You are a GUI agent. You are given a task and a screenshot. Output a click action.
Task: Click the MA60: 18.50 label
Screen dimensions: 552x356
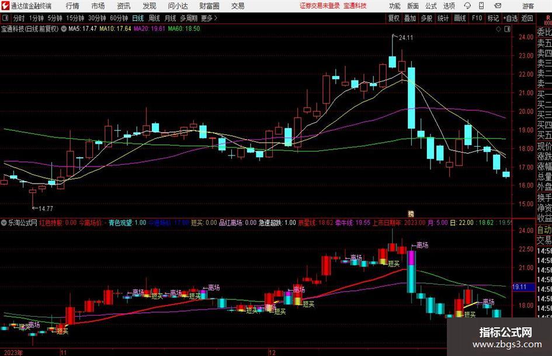tap(184, 29)
